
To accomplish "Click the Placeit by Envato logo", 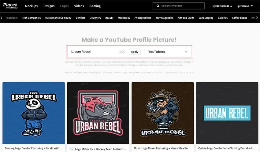I will click(x=10, y=6).
